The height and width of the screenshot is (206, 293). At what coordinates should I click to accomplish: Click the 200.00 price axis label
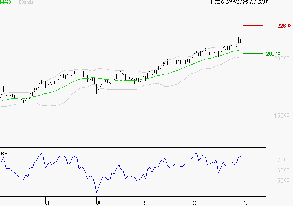pyautogui.click(x=282, y=58)
